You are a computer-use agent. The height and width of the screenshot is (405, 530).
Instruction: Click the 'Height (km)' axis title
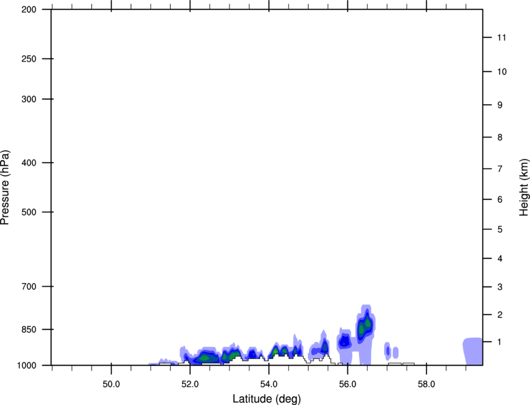[524, 187]
